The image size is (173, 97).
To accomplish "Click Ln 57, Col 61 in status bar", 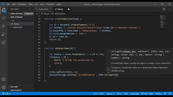I will 98,93.
